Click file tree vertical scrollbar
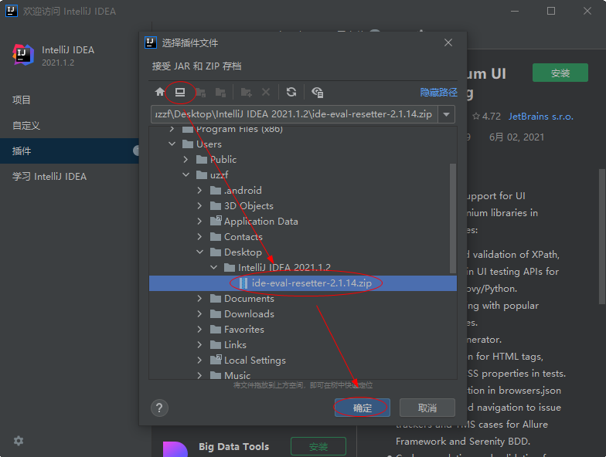606x457 pixels. [453, 218]
